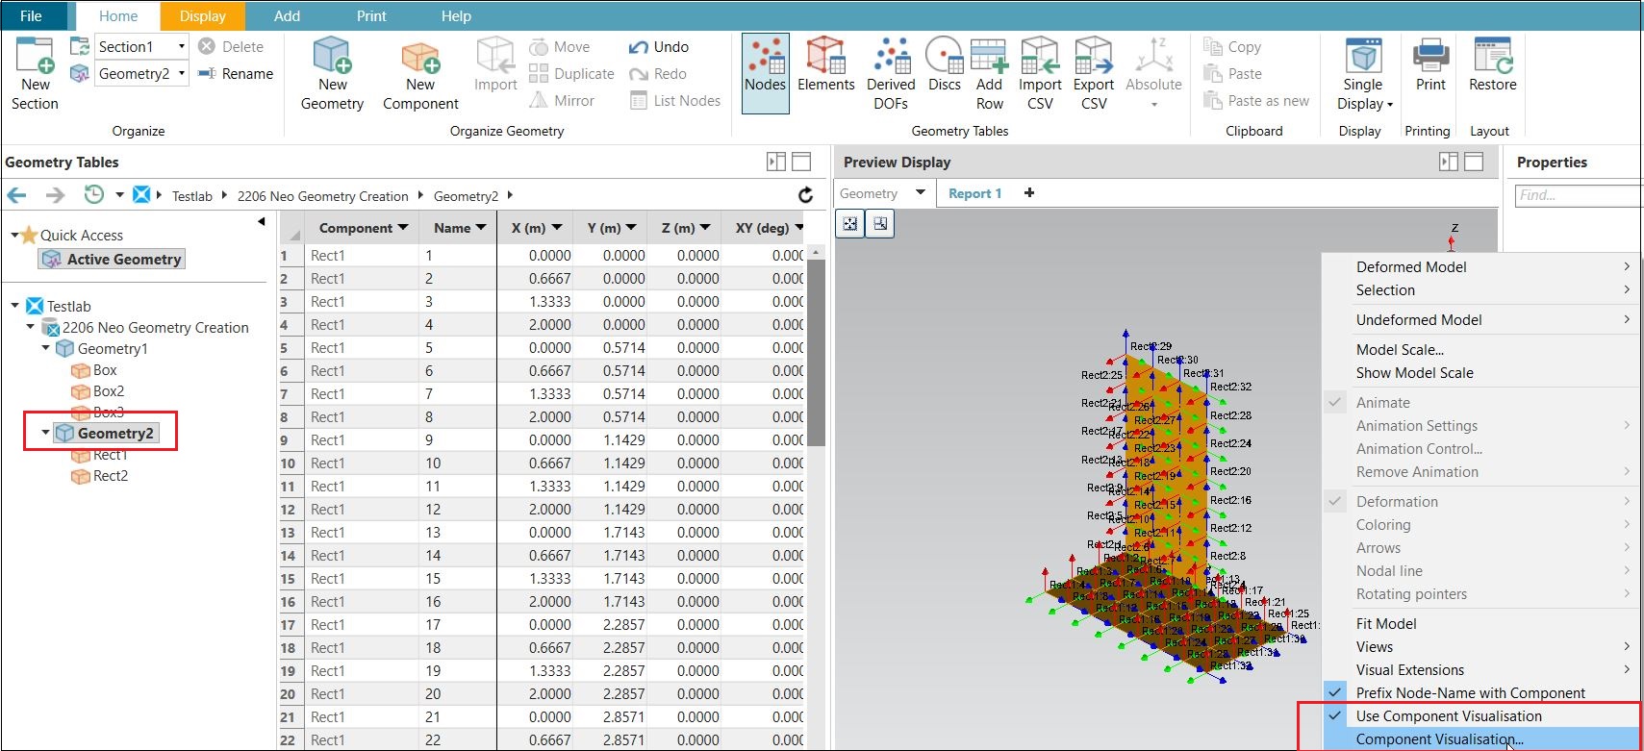Toggle Use Component Visualisation
Screen dimensions: 1644x751
(x=1449, y=716)
